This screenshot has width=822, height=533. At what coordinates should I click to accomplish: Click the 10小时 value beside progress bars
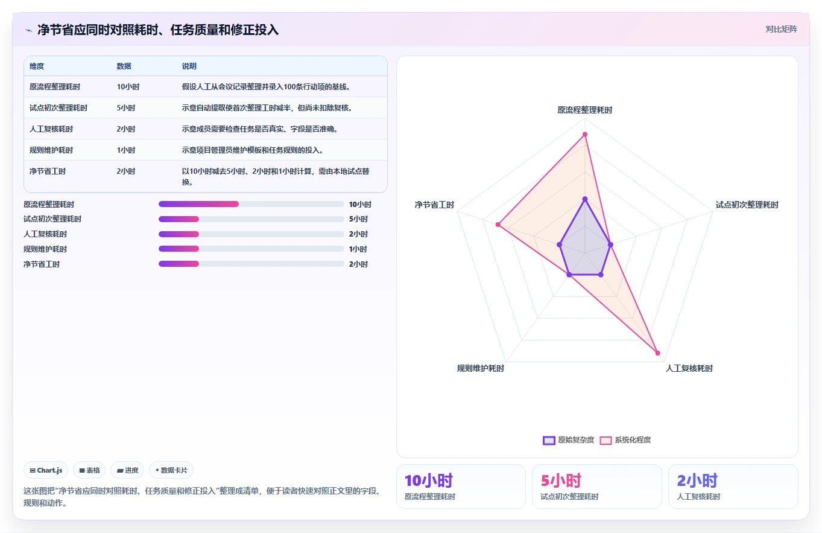[x=360, y=205]
